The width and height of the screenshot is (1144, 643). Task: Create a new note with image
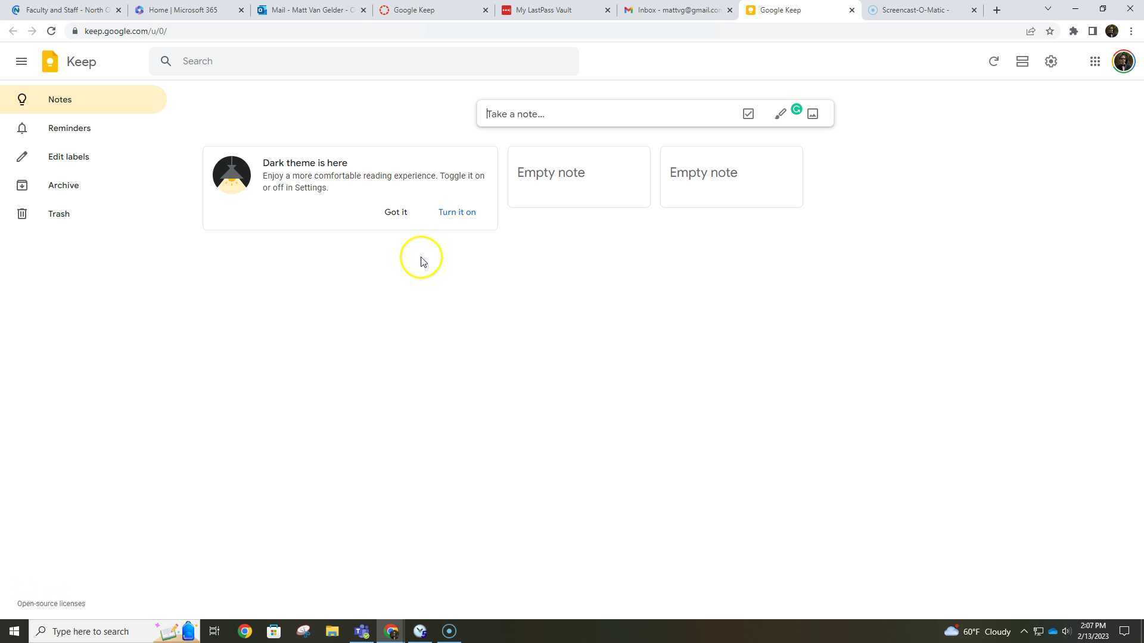click(x=812, y=114)
